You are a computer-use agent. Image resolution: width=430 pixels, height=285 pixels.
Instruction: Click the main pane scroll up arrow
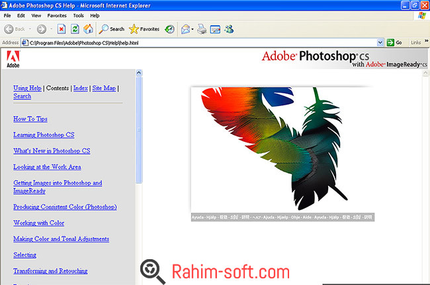point(425,73)
